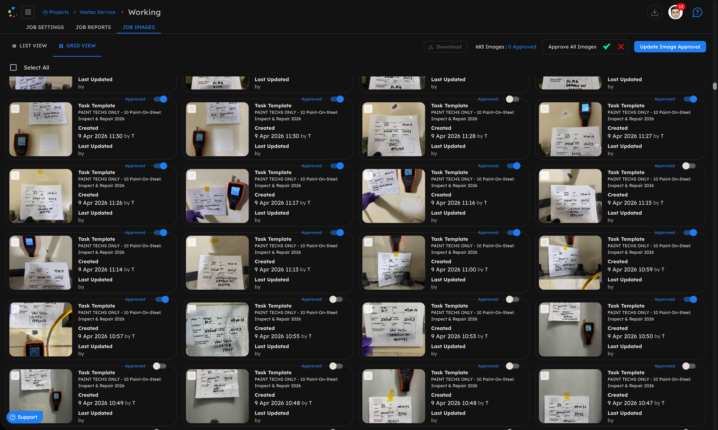This screenshot has height=430, width=718.
Task: Open the help question mark icon
Action: pyautogui.click(x=697, y=12)
